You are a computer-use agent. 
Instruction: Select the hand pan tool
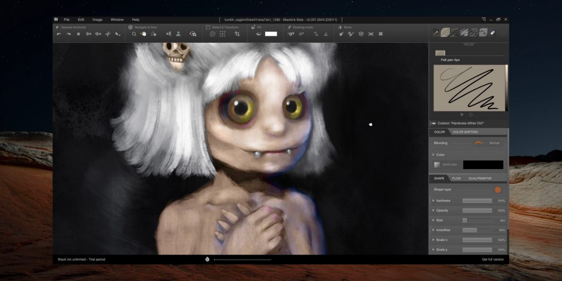tap(143, 34)
